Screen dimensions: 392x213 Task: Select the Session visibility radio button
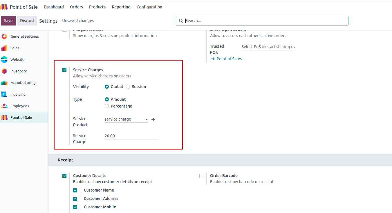click(x=128, y=87)
